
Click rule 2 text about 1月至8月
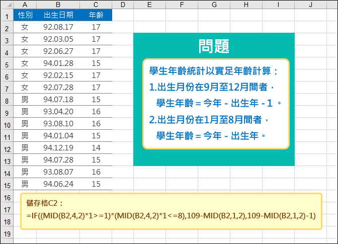[209, 120]
